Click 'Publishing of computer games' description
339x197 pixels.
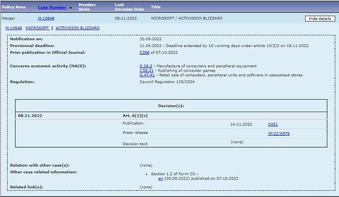click(x=187, y=70)
